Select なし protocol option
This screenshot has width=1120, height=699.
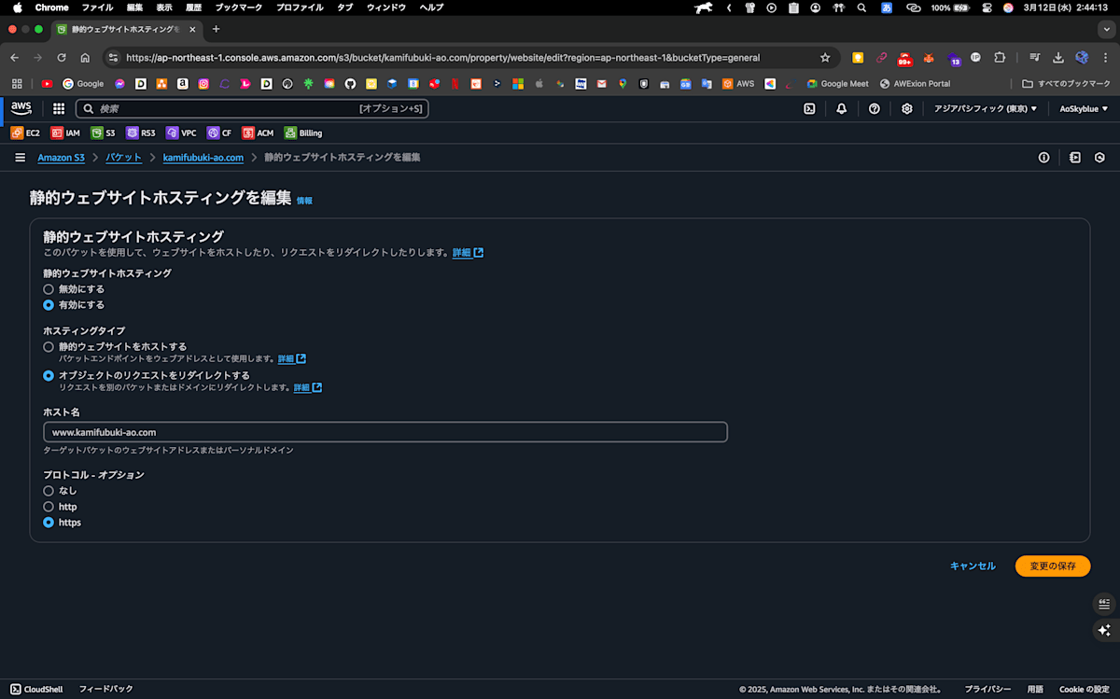[x=49, y=491]
